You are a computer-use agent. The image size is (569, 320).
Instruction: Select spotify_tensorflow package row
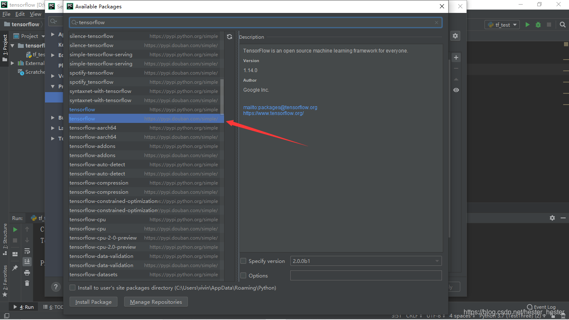(x=146, y=82)
